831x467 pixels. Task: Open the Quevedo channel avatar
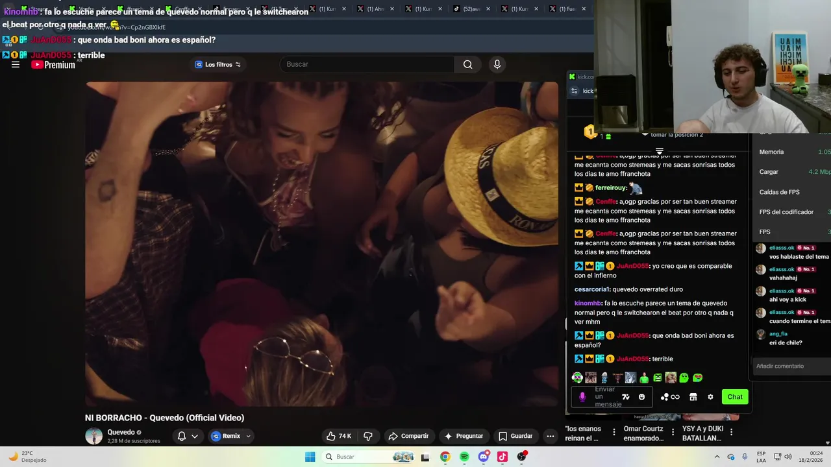point(94,436)
